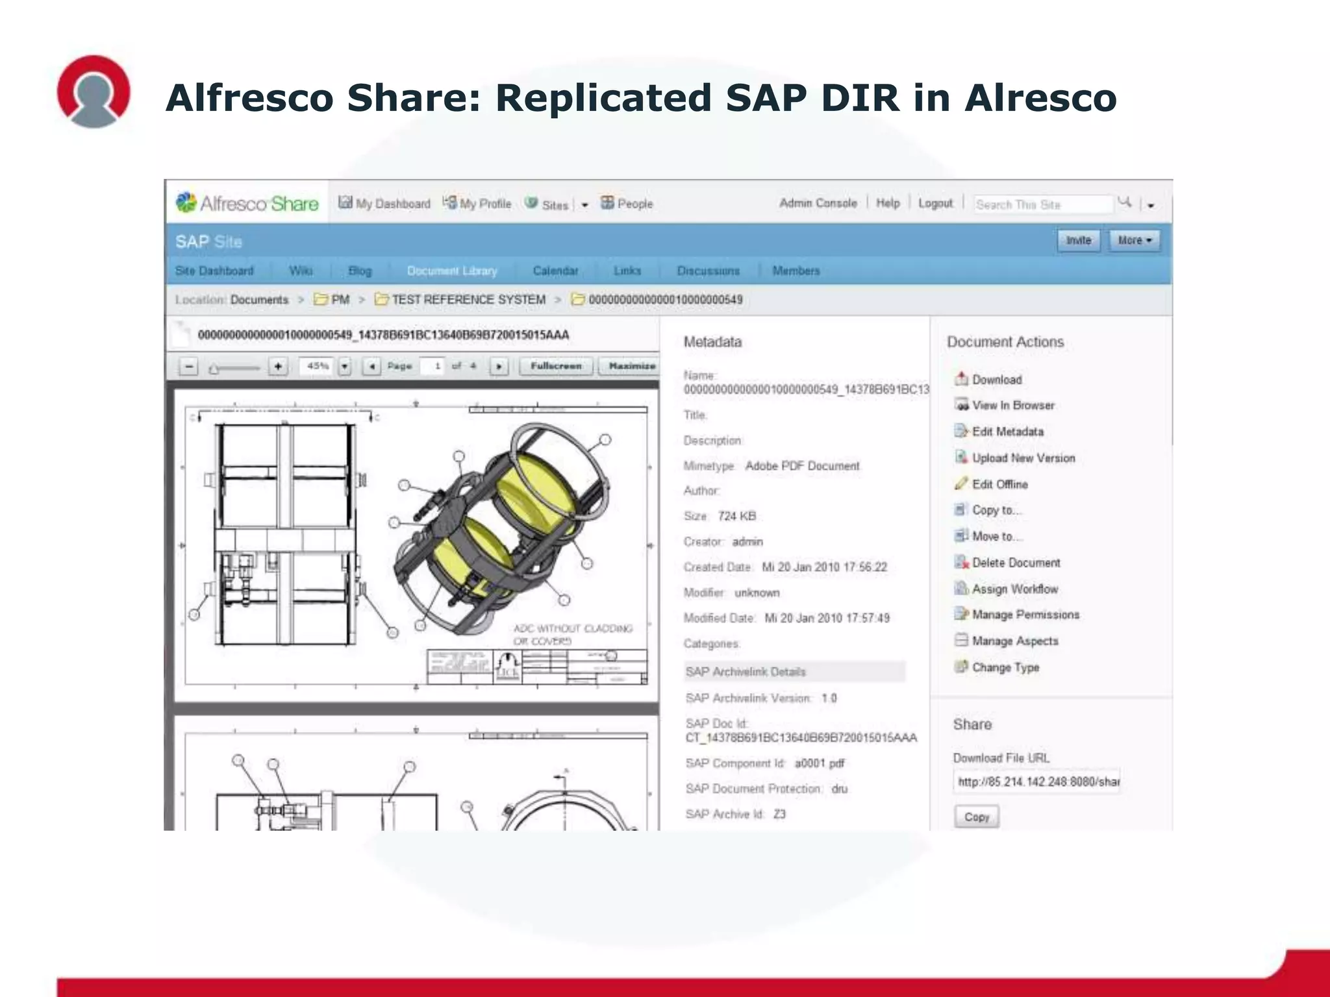Click the Mimetype value Adobe PDF Document

802,466
